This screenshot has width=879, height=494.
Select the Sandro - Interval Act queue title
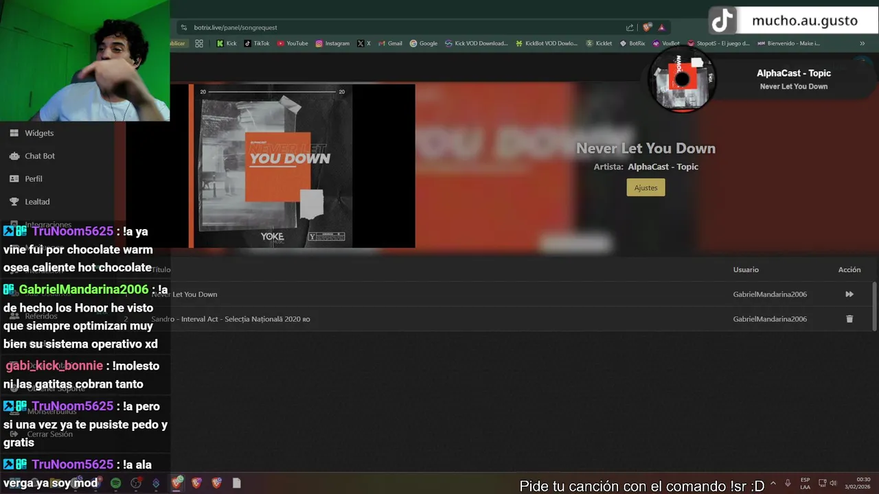(x=231, y=319)
